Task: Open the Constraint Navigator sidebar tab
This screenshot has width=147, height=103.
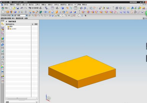Action: coord(2,29)
